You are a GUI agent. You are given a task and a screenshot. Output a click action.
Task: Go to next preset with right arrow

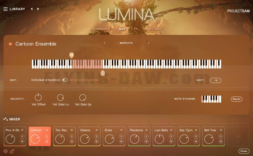[38, 9]
